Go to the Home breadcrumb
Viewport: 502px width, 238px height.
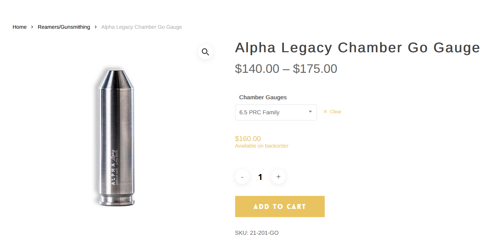click(x=20, y=27)
